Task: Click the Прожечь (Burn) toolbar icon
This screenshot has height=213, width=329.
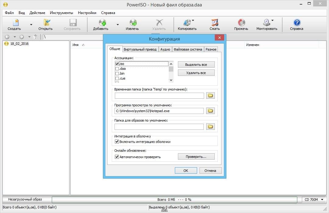Action: pos(241,23)
